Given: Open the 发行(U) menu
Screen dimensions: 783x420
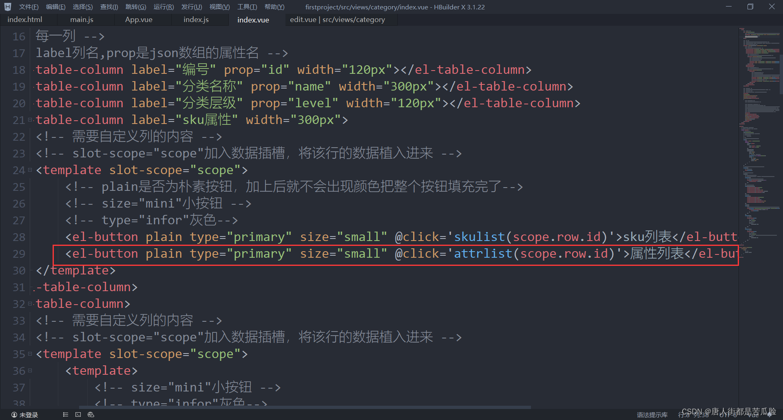Looking at the screenshot, I should pyautogui.click(x=192, y=7).
